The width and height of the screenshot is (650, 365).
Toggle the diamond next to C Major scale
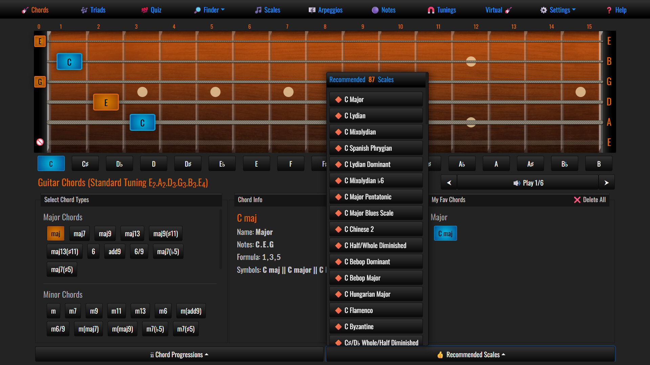339,99
